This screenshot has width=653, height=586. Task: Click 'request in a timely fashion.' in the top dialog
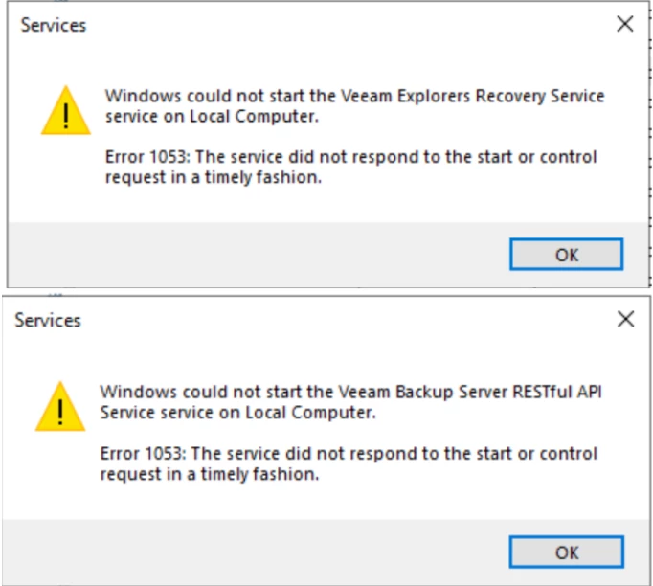(211, 178)
